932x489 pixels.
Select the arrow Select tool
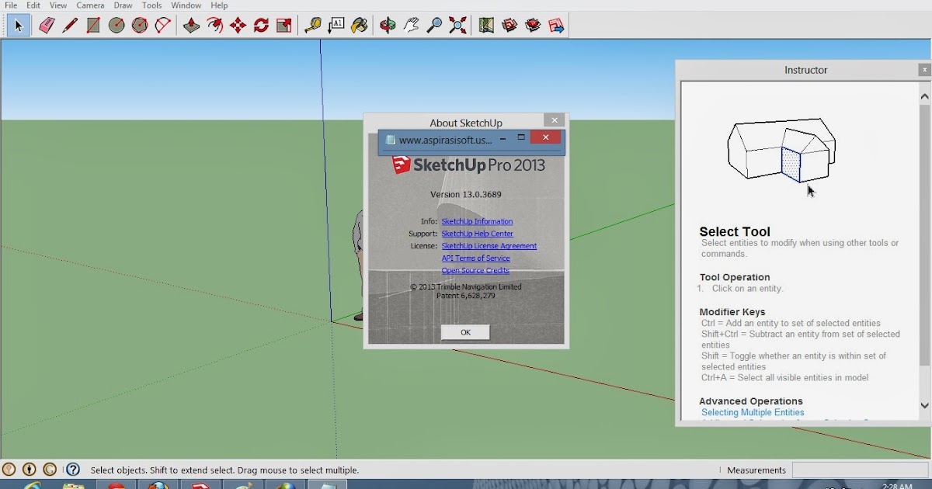[19, 26]
